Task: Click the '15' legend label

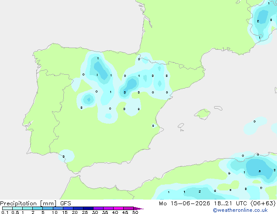Action: coord(65,212)
